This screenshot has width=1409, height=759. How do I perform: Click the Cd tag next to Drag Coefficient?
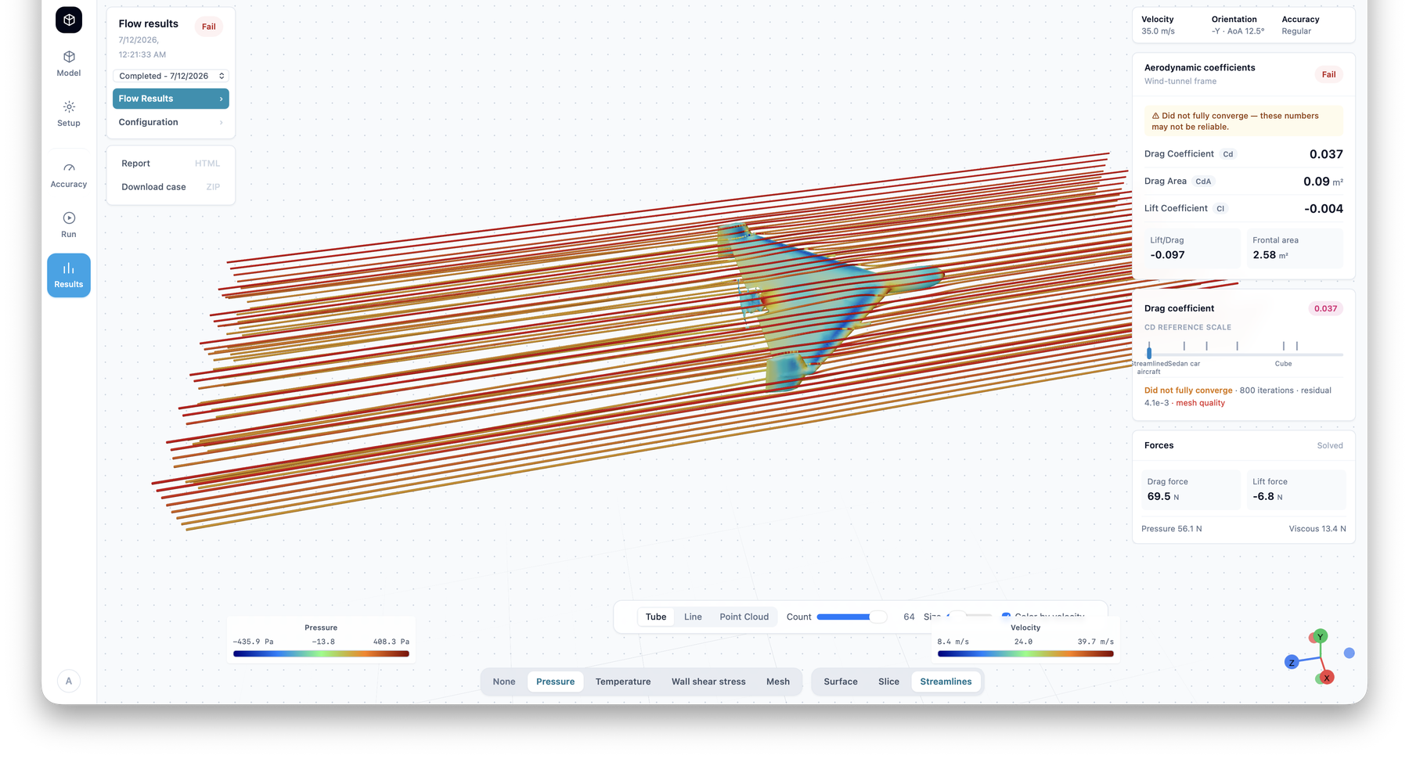coord(1228,154)
